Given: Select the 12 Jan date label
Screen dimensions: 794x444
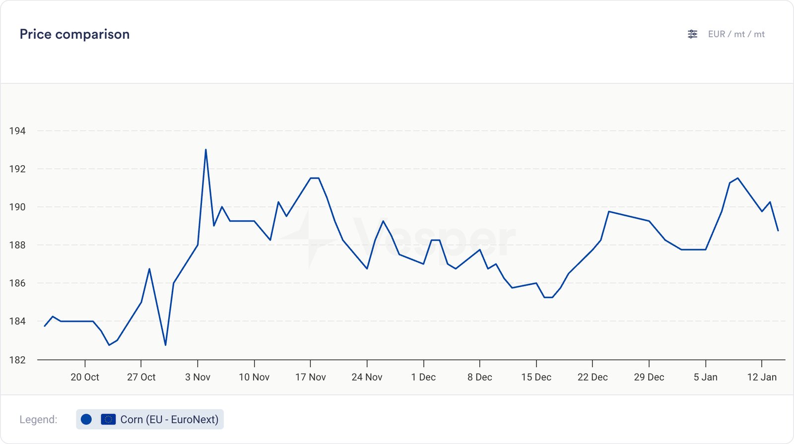Looking at the screenshot, I should [x=762, y=377].
